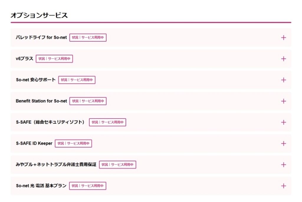Expand the S-SAFE（総合セキュリティソフト） plus icon
302x202 pixels.
coord(283,122)
